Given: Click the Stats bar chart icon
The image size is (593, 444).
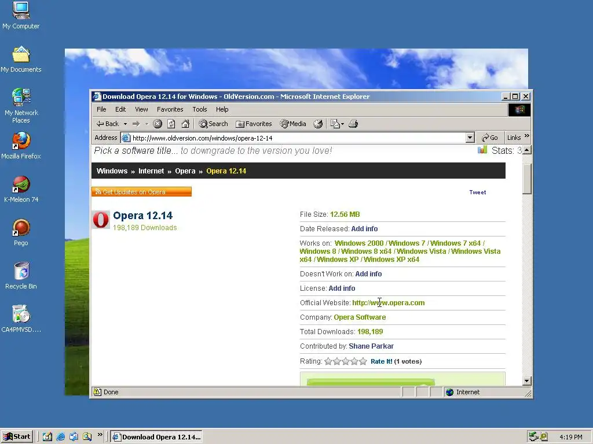Looking at the screenshot, I should 482,150.
